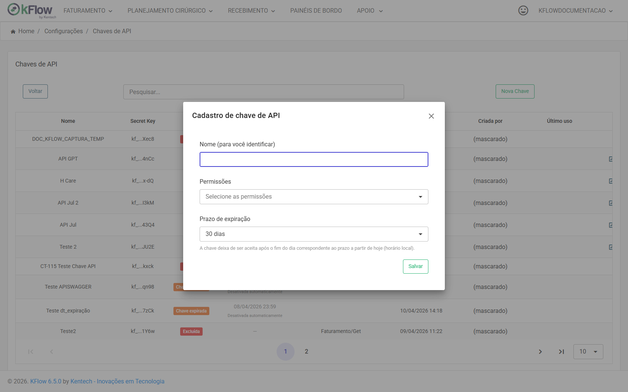
Task: Click 10/04/2026 14:18 date cell
Action: point(421,311)
